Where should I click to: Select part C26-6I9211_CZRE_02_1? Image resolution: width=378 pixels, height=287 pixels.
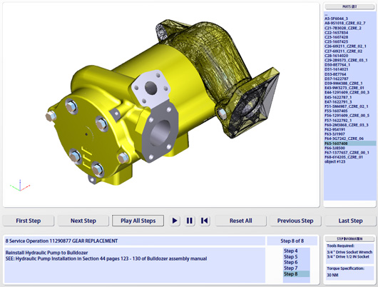345,46
